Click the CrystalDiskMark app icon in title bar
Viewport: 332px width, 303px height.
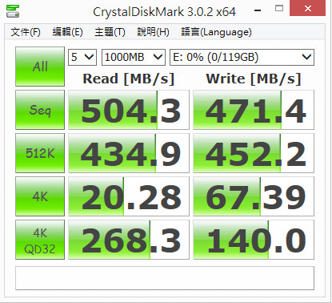point(13,11)
